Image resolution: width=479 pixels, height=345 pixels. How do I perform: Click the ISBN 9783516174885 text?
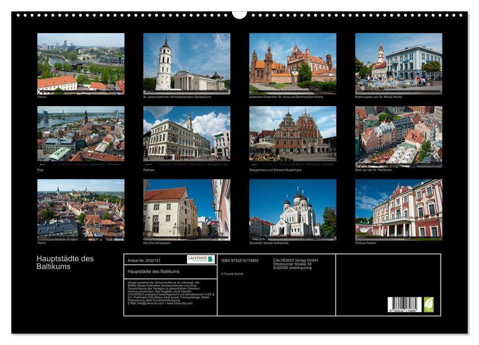[240, 260]
